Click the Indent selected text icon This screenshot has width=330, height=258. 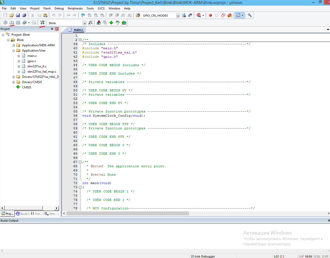(x=111, y=15)
